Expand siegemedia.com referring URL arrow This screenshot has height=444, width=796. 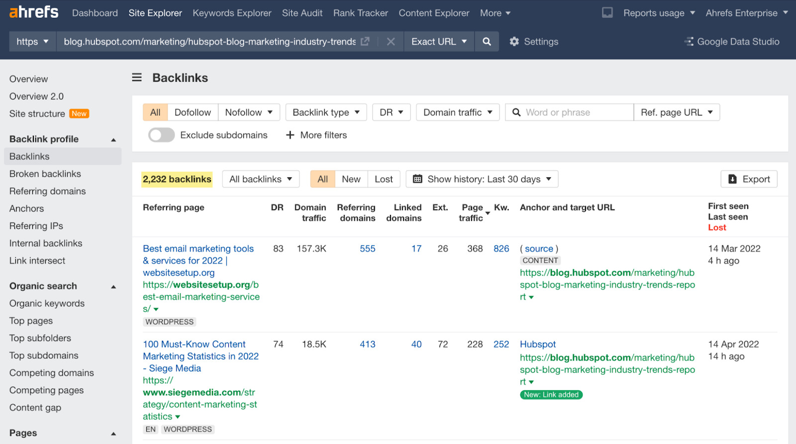click(x=178, y=417)
